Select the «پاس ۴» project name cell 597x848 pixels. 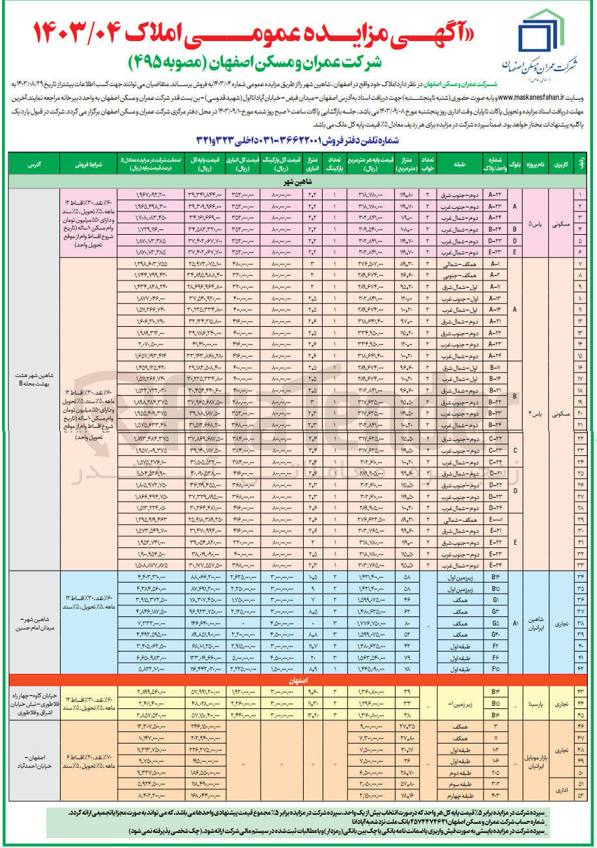pyautogui.click(x=536, y=413)
